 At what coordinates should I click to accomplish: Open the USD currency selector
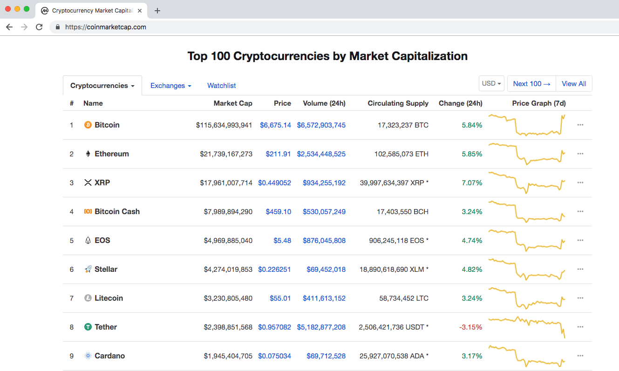tap(491, 84)
